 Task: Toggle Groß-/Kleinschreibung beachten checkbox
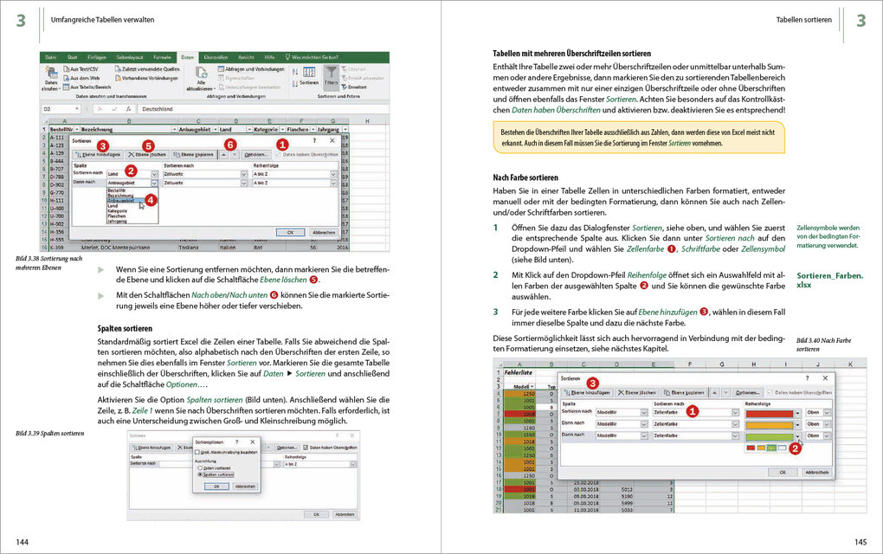(197, 452)
